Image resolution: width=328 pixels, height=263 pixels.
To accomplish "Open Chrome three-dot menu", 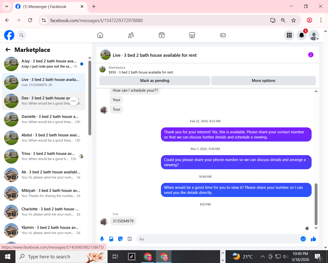I will click(x=321, y=20).
